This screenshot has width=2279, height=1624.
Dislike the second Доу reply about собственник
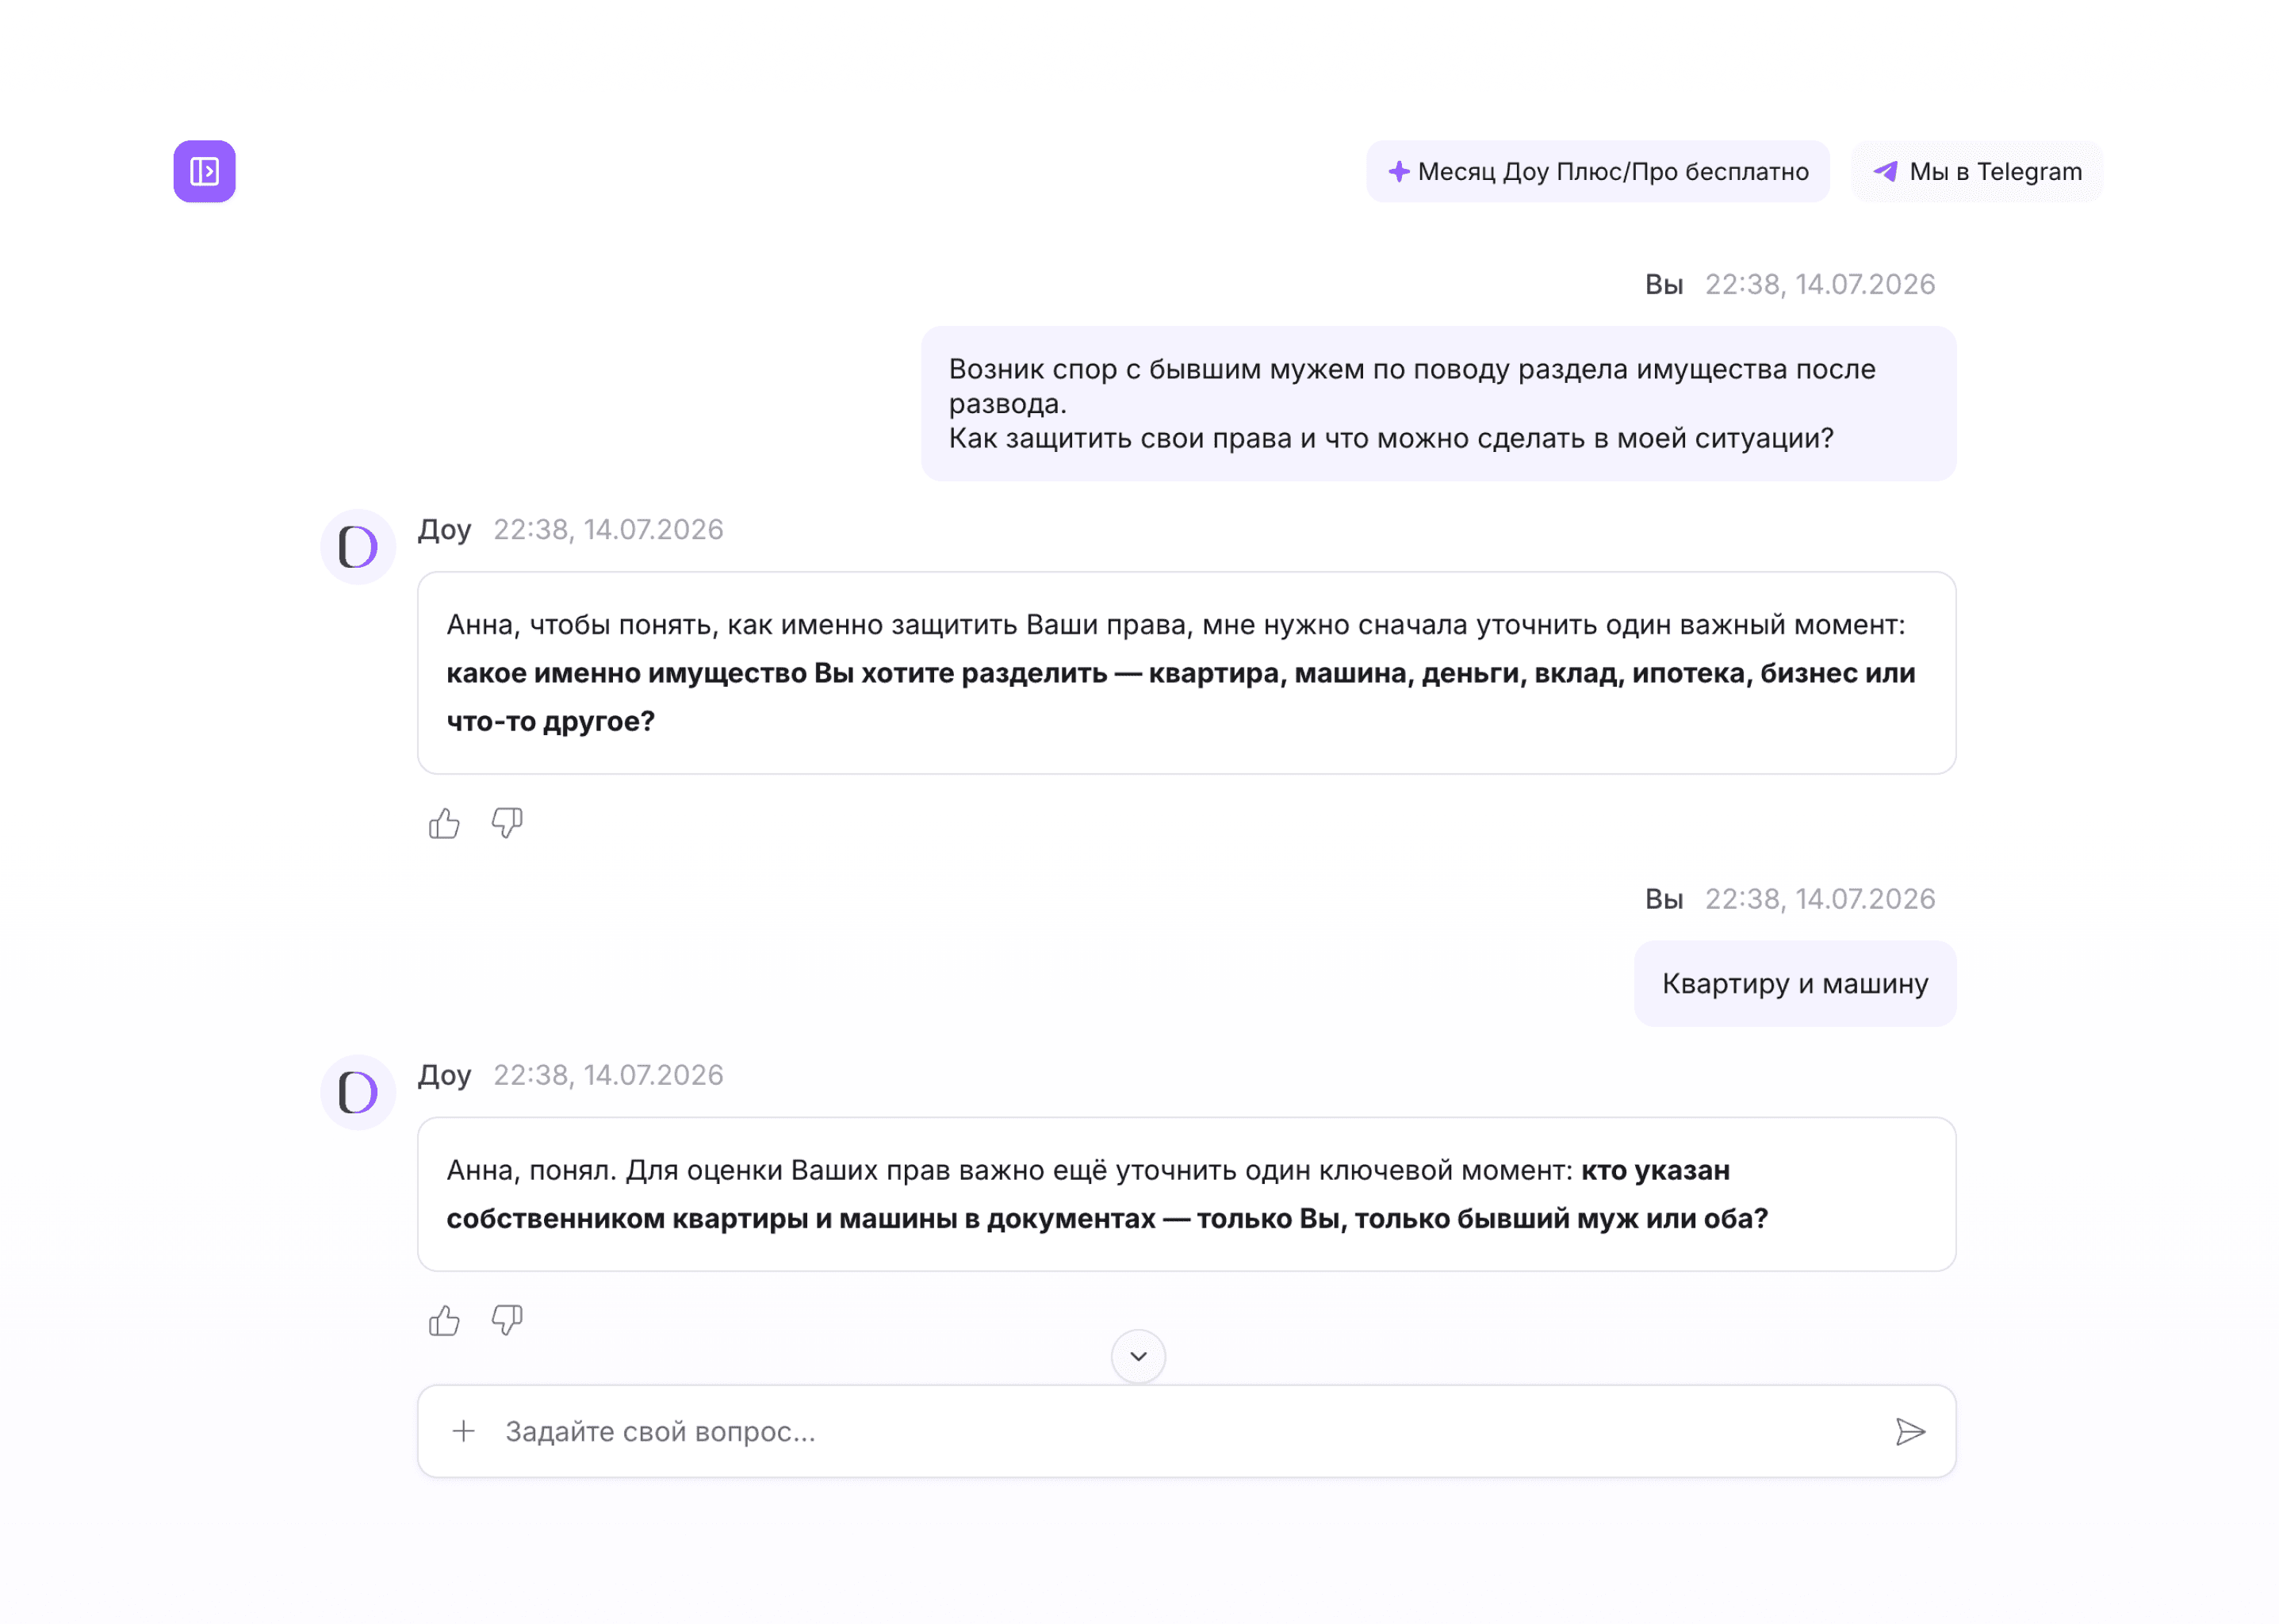tap(507, 1320)
